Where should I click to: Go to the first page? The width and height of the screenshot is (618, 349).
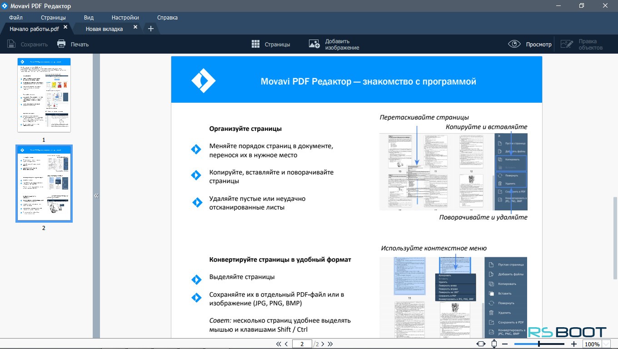pos(279,344)
